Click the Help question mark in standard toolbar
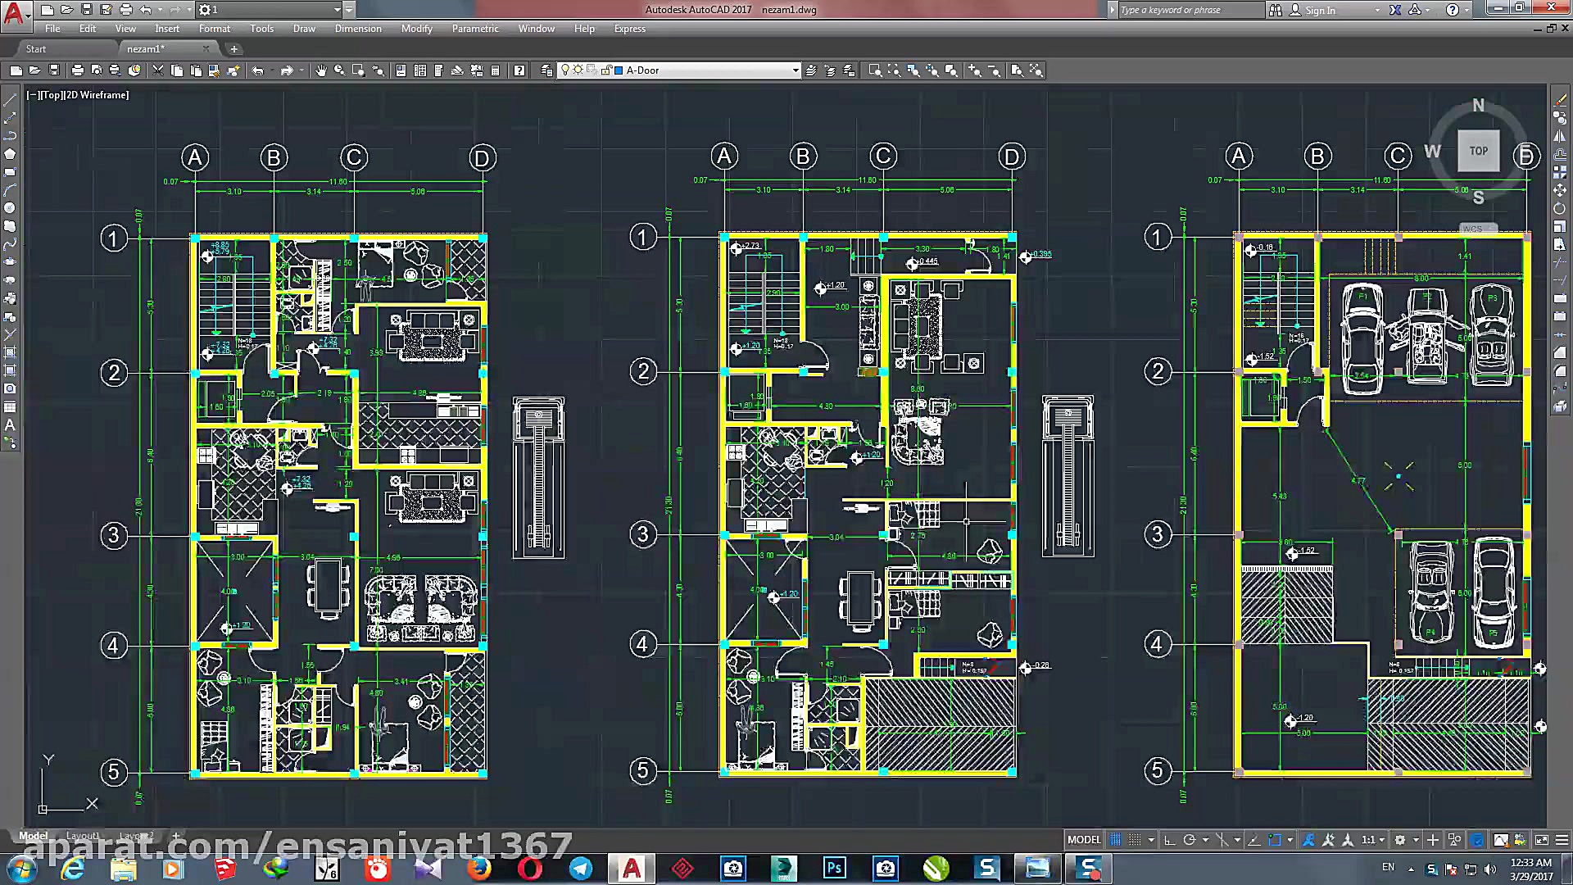This screenshot has width=1573, height=885. click(x=519, y=70)
